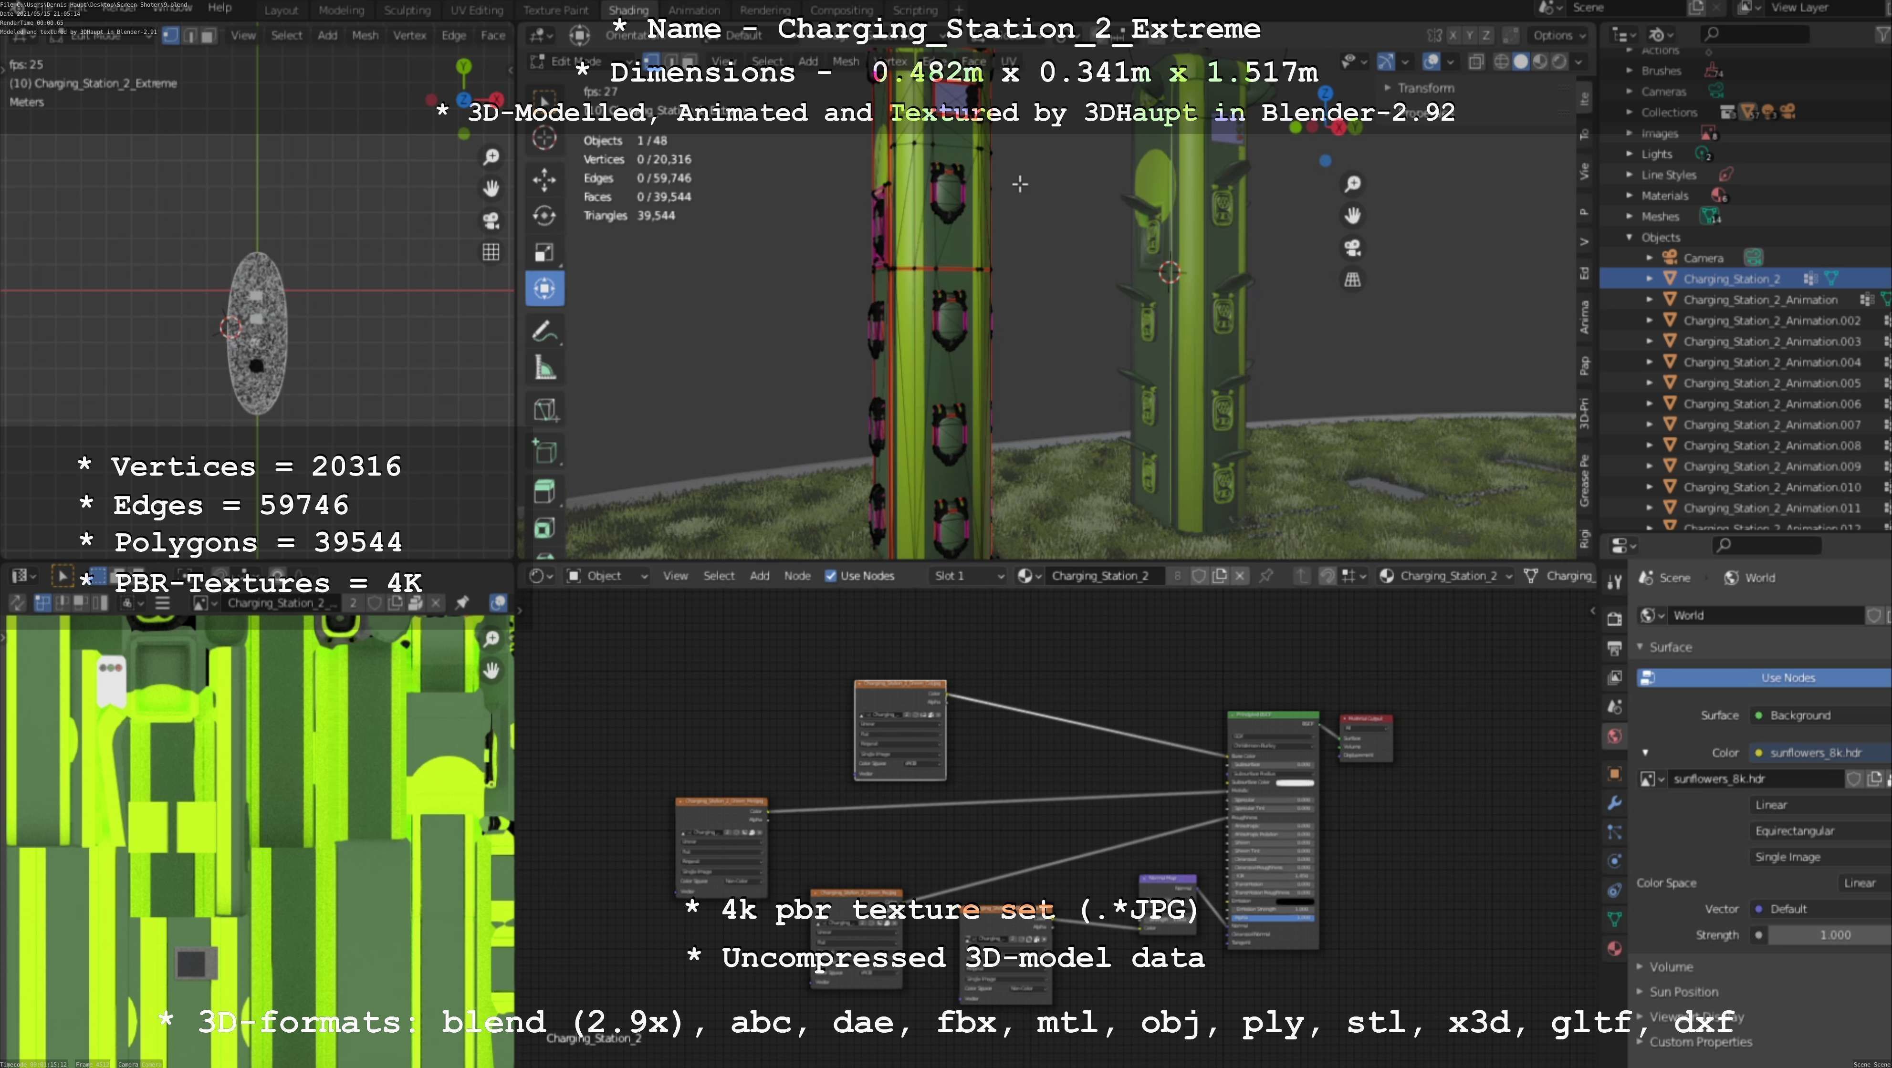Expand the Sun Position panel
The width and height of the screenshot is (1892, 1068).
[x=1683, y=993]
